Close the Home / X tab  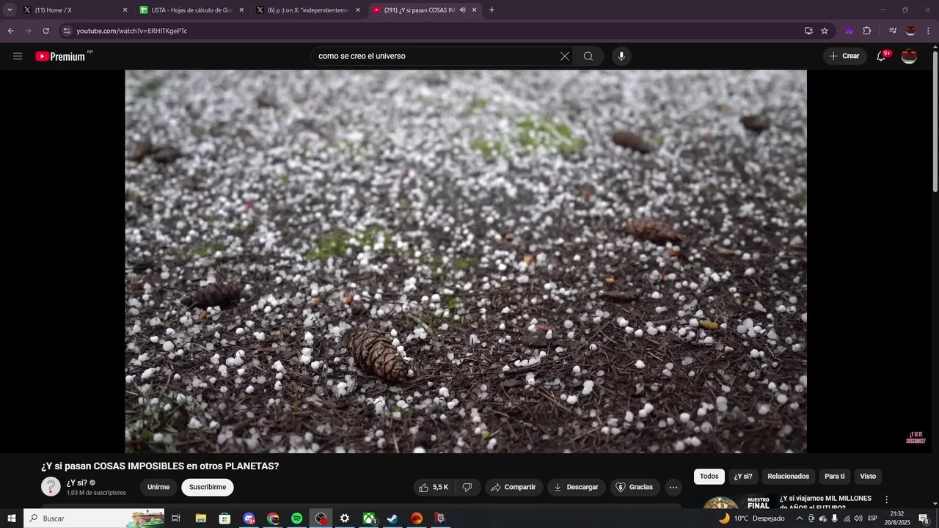pos(125,10)
